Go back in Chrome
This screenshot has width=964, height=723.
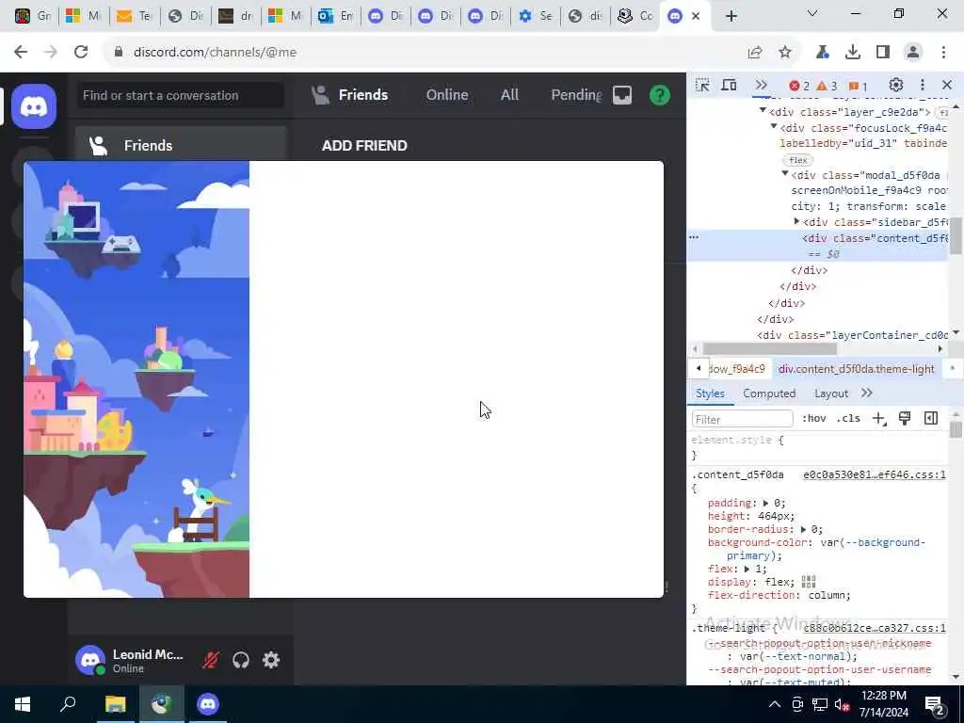tap(21, 53)
